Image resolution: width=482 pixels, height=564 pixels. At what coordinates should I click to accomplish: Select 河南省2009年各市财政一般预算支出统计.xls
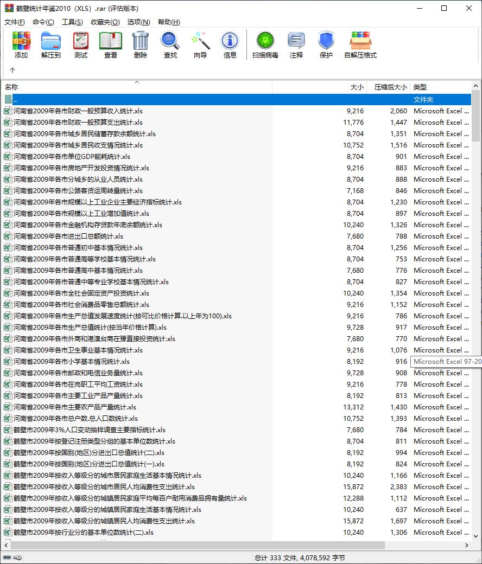tap(78, 123)
